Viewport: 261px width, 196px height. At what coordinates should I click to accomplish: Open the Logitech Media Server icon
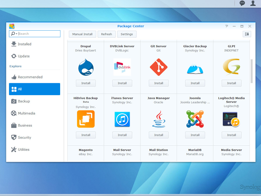(231, 119)
